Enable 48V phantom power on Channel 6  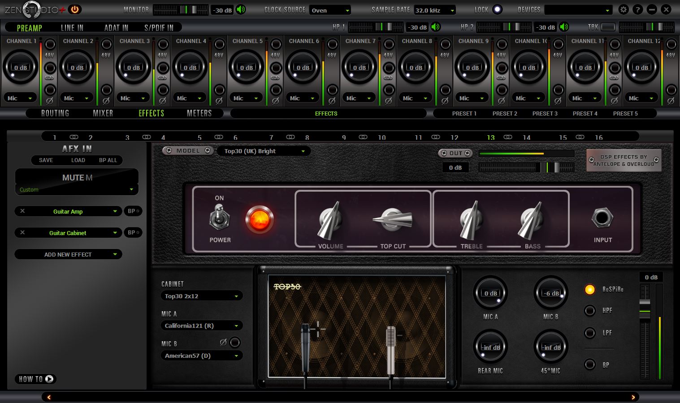coord(333,44)
